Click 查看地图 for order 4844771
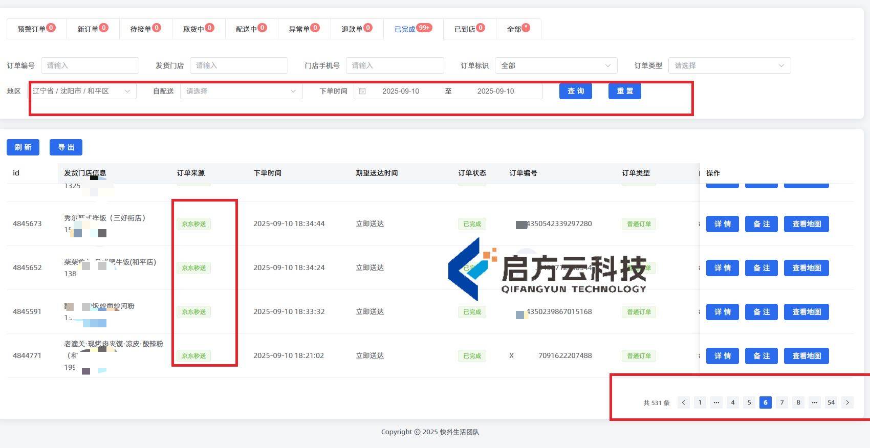The height and width of the screenshot is (448, 870). (807, 356)
